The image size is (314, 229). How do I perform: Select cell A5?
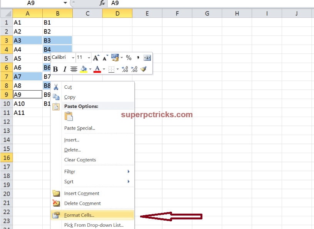(x=28, y=58)
